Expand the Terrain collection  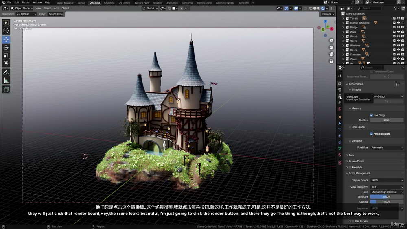coord(343,18)
